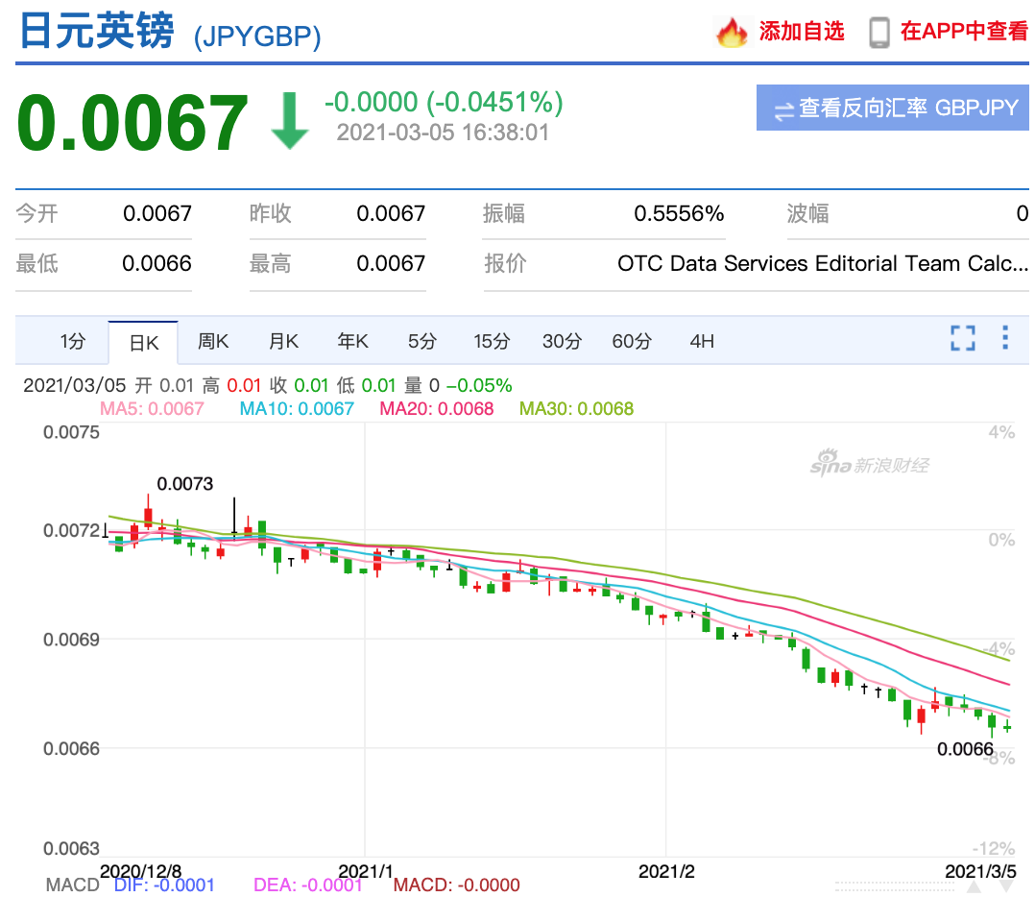This screenshot has width=1035, height=897.
Task: Click the 在APP中查看 link
Action: tap(964, 32)
